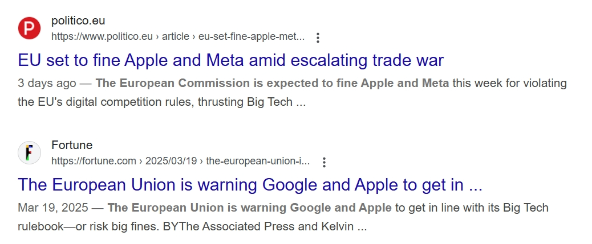
Task: Click the politico.eu site name
Action: [x=78, y=20]
